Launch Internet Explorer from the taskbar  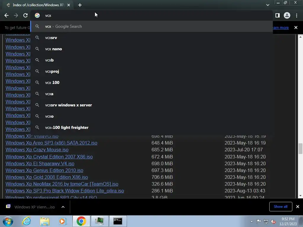click(26, 221)
